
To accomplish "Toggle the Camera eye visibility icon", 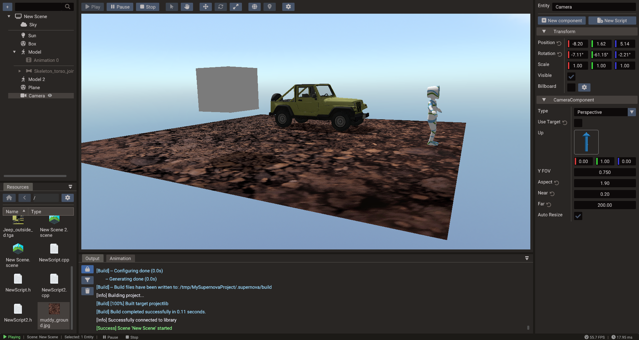I will click(x=50, y=96).
